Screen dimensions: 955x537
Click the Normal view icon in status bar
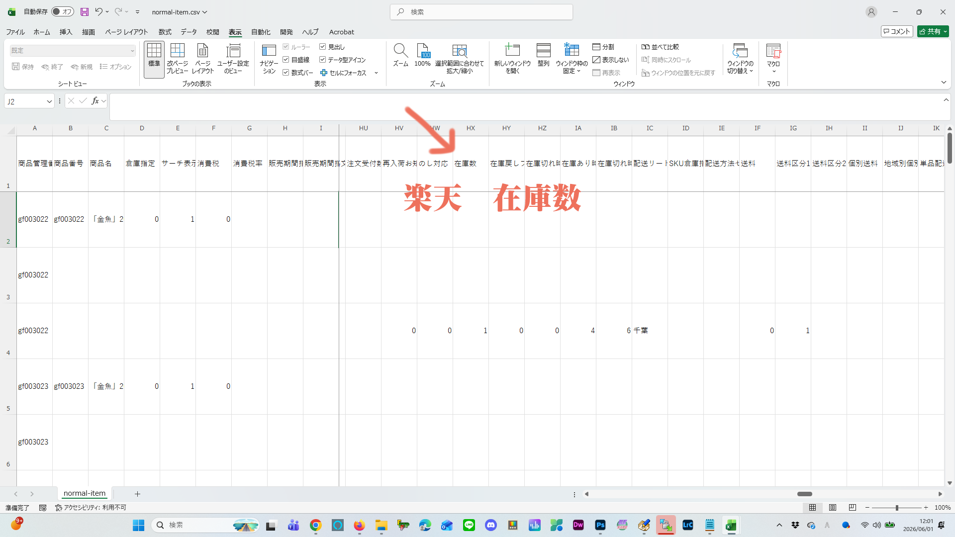point(812,508)
